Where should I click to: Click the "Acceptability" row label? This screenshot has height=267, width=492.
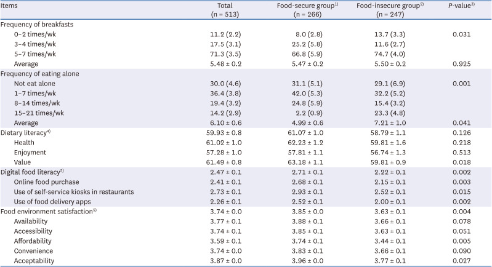(34, 261)
